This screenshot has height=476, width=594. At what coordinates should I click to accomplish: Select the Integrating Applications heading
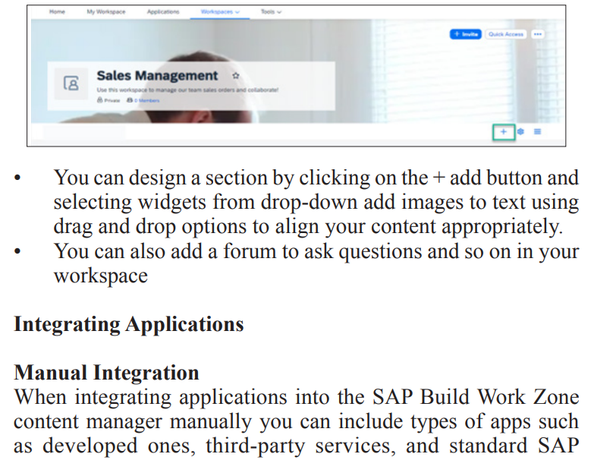pos(129,324)
